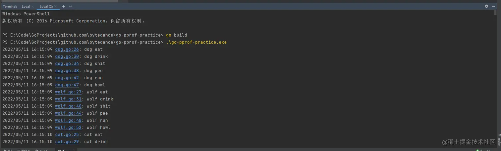This screenshot has width=501, height=151.
Task: Navigate to wolf.go:40 link
Action: pos(68,106)
